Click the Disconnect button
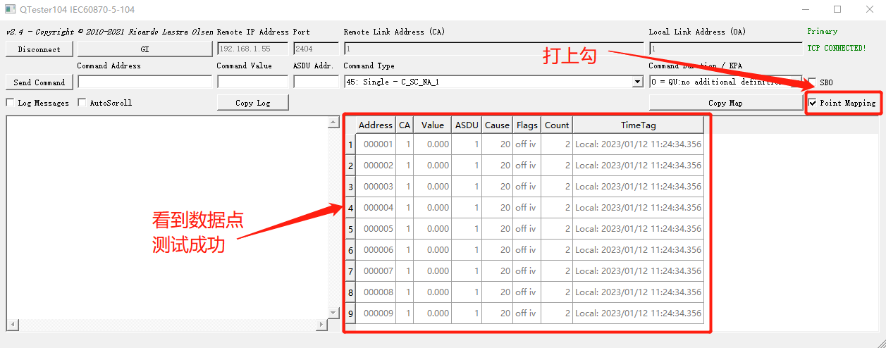The height and width of the screenshot is (348, 886). pos(39,49)
